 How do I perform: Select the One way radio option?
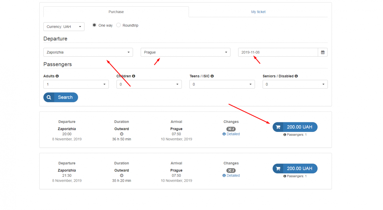94,25
